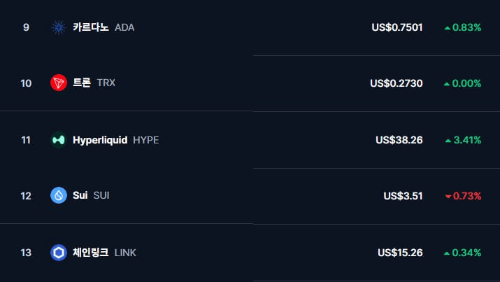Click the ADA ticker symbol

[x=124, y=27]
